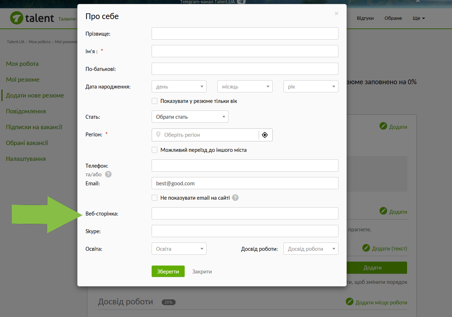The image size is (452, 317).
Task: Focus the Skype input field
Action: click(245, 231)
